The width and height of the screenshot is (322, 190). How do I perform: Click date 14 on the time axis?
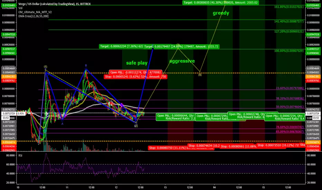[215, 187]
